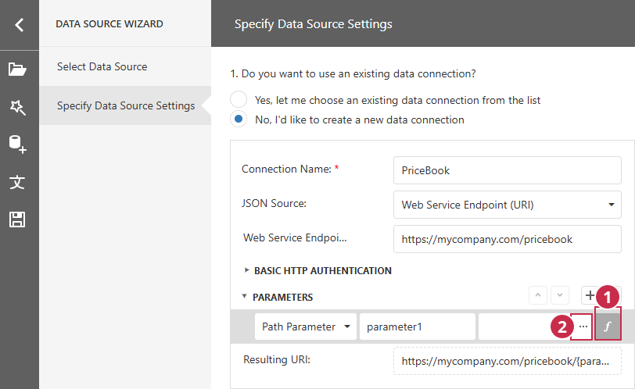The height and width of the screenshot is (389, 635).
Task: Click the parameter1 name field
Action: [417, 327]
